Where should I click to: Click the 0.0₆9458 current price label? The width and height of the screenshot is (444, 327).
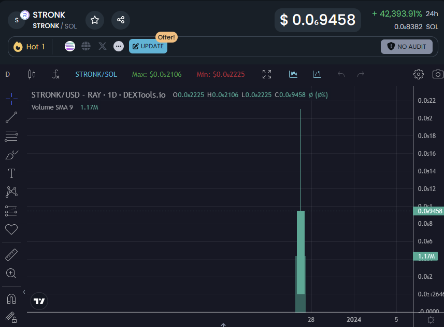[x=429, y=211]
